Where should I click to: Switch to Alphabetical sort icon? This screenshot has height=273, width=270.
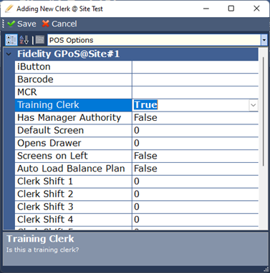coord(24,40)
